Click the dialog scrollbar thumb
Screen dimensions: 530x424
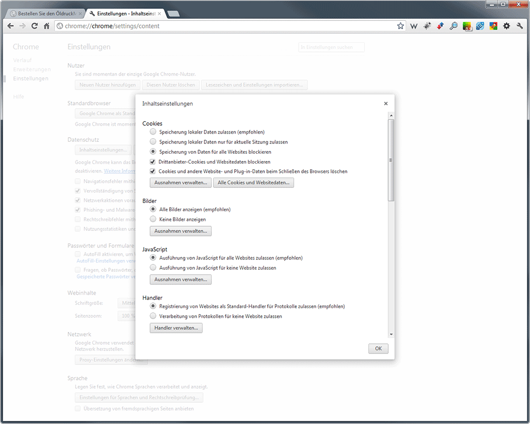pyautogui.click(x=391, y=160)
